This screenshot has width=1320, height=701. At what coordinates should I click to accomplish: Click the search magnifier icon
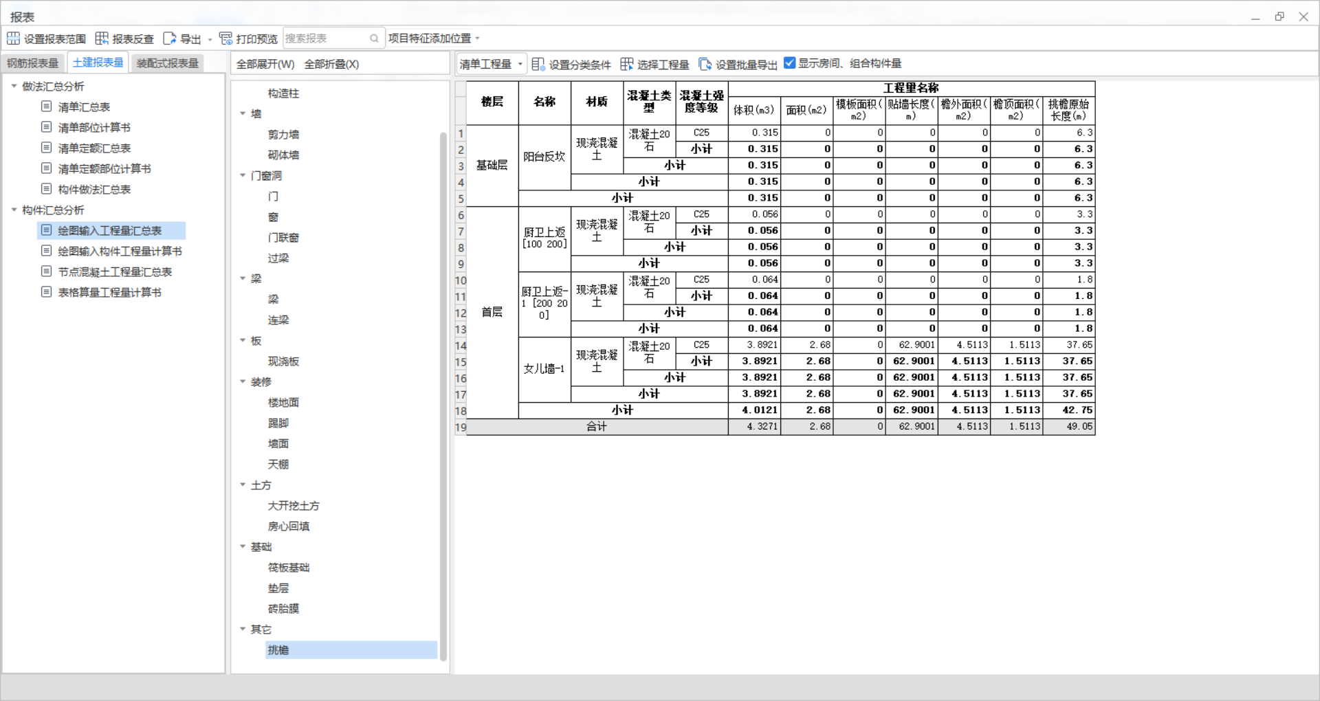click(374, 38)
